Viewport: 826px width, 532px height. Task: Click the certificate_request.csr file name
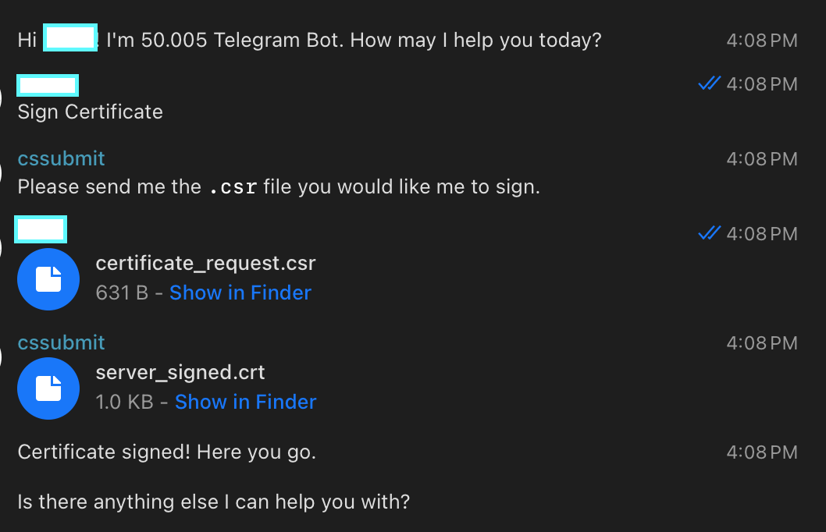(205, 263)
